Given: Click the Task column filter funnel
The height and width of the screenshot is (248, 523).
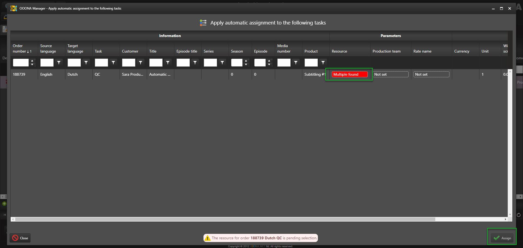Looking at the screenshot, I should (x=113, y=63).
